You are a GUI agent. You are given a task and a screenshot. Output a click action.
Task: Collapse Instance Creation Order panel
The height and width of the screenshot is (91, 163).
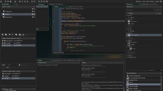[x=34, y=71]
